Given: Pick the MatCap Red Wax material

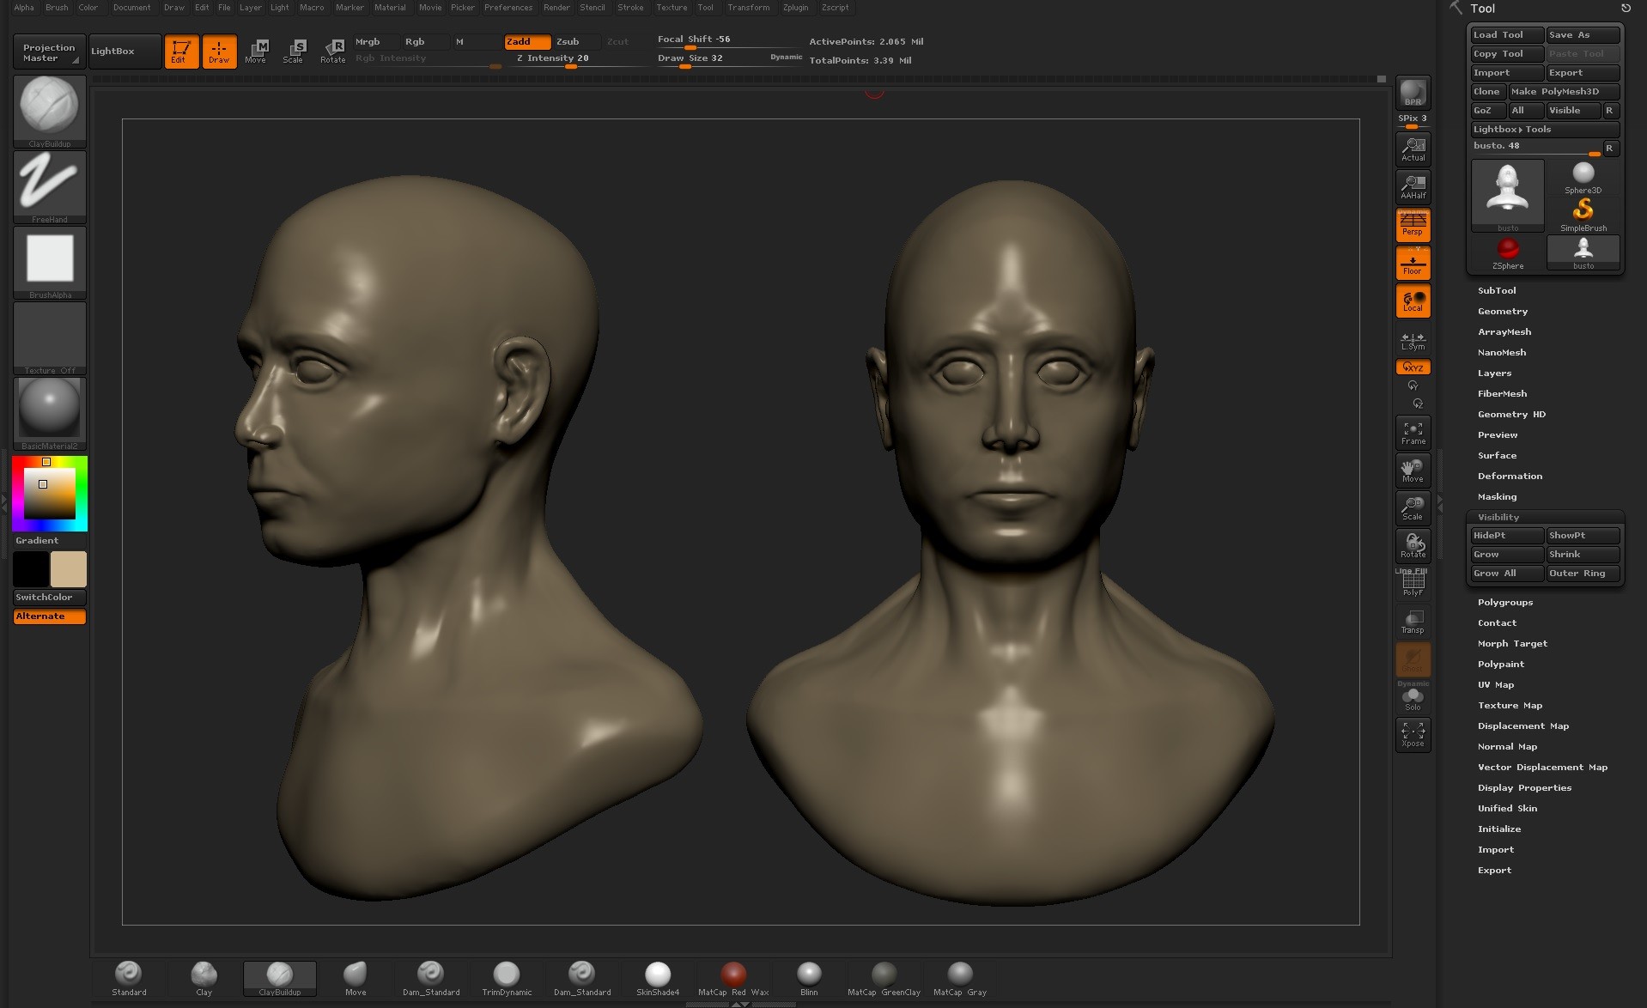Looking at the screenshot, I should (x=732, y=975).
